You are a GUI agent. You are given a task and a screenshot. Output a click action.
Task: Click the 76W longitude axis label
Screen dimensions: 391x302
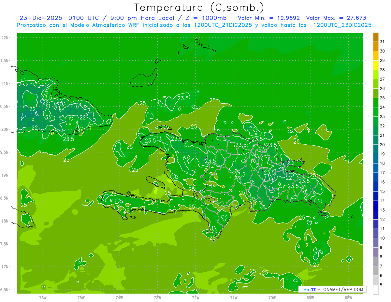(x=43, y=297)
